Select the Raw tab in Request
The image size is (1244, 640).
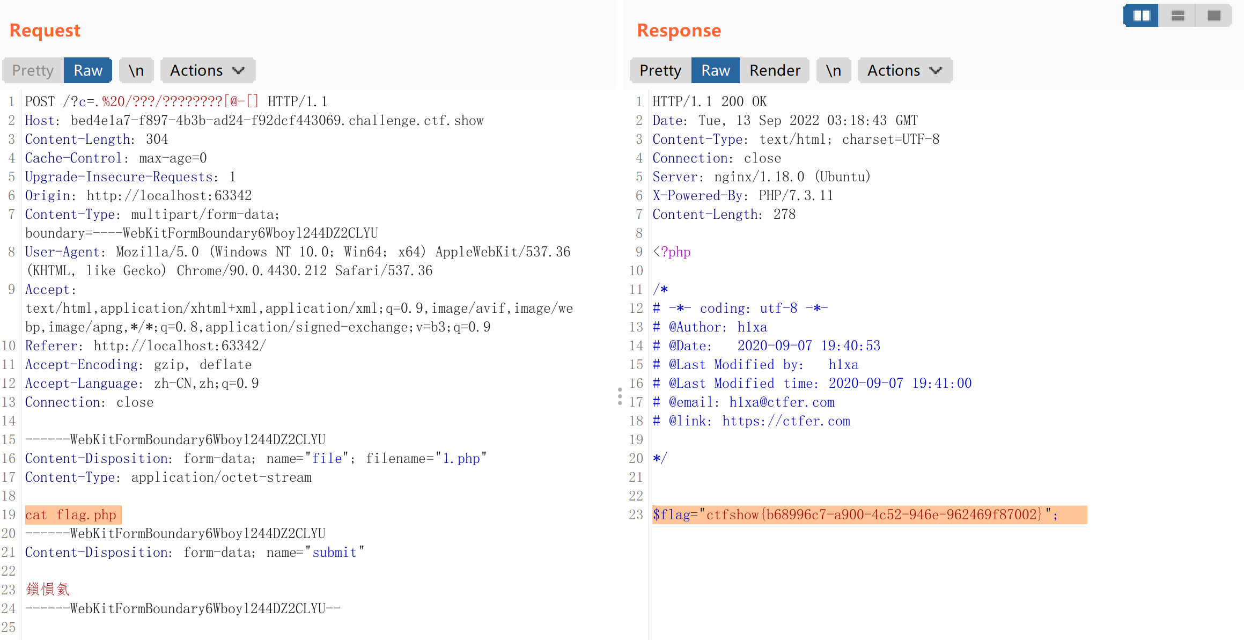tap(88, 70)
